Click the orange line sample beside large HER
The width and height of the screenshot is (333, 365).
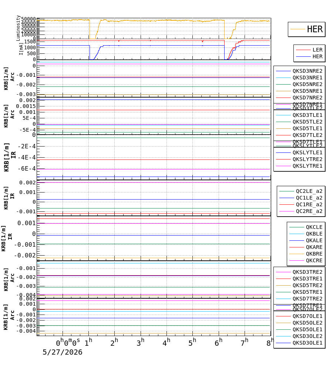tap(298, 29)
